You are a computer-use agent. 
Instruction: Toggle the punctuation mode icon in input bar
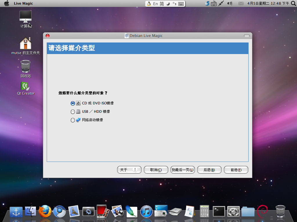[x=174, y=4]
